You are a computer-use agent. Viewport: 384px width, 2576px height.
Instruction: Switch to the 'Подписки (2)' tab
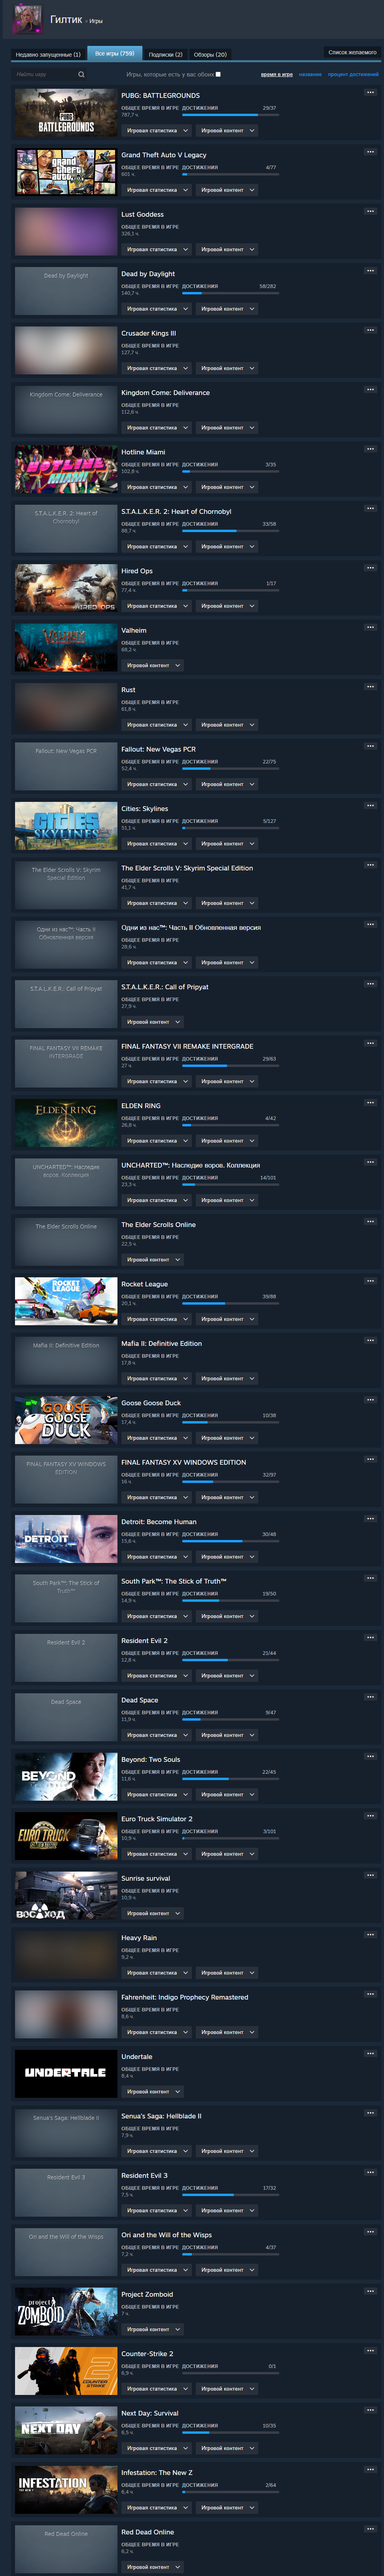tap(166, 54)
